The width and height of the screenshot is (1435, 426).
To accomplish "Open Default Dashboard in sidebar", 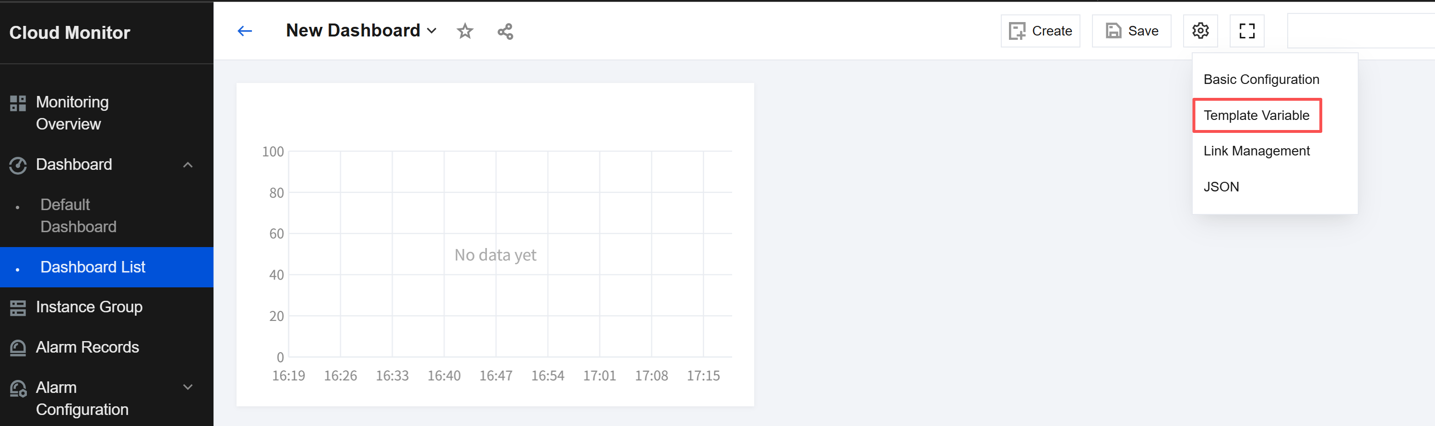I will [x=78, y=215].
